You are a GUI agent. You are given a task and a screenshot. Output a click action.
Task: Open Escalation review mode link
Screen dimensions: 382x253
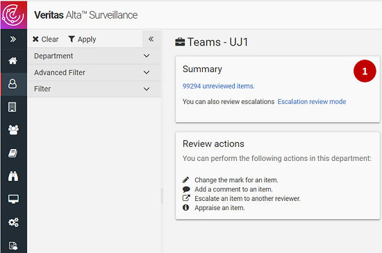point(312,102)
